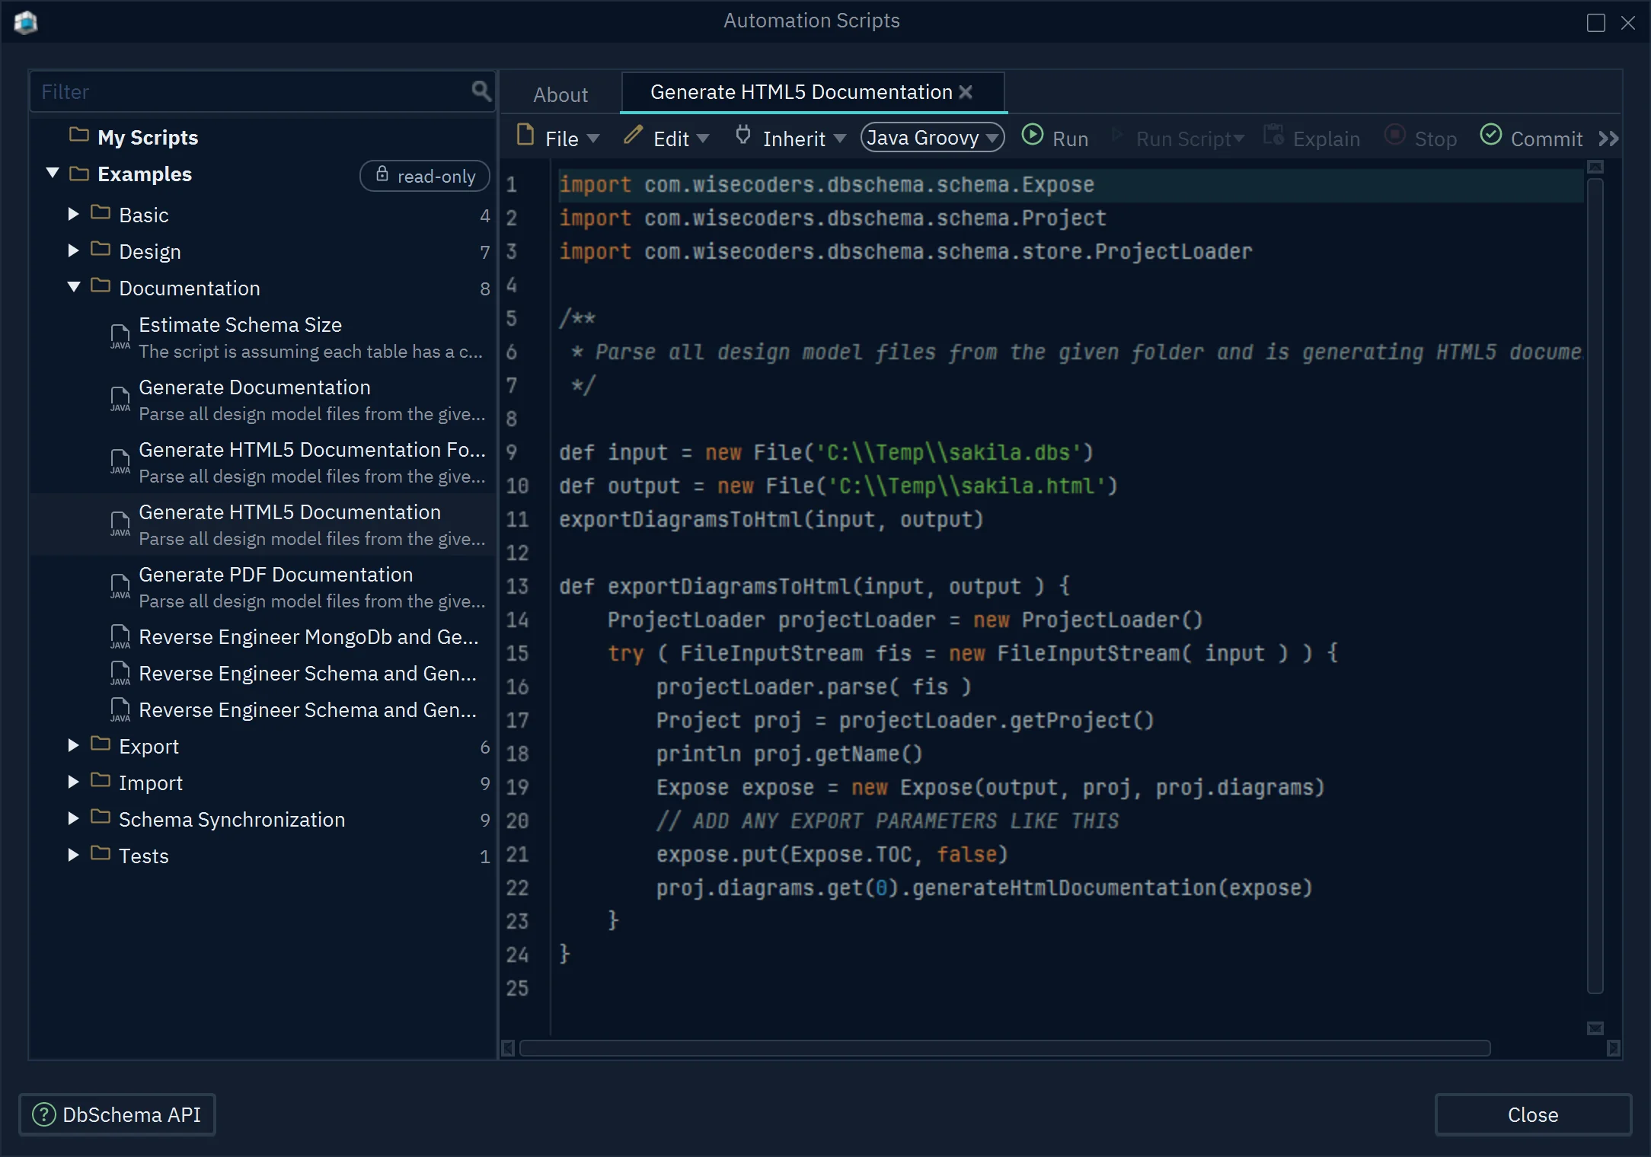Click the horizontal scrollbar under the code
The image size is (1651, 1157).
click(x=1004, y=1048)
